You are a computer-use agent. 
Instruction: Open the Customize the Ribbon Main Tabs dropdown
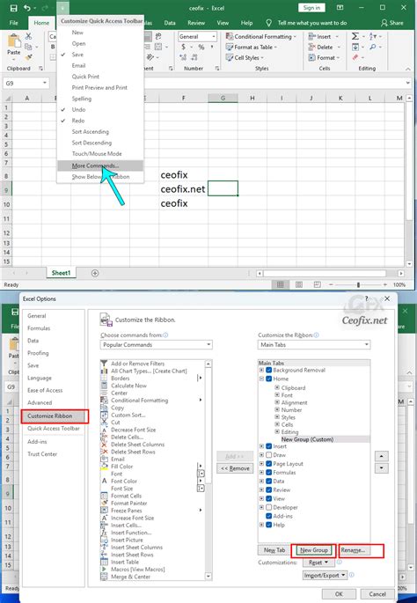click(x=314, y=344)
